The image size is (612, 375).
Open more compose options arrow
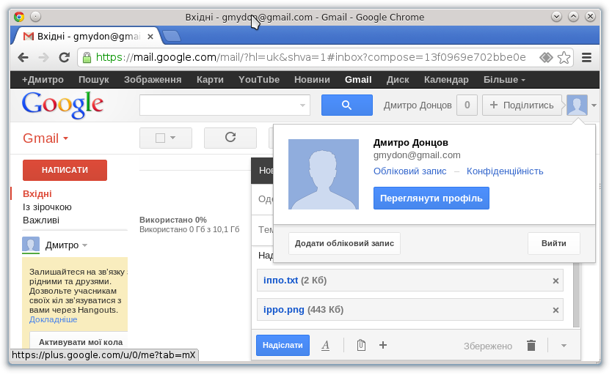tap(564, 346)
